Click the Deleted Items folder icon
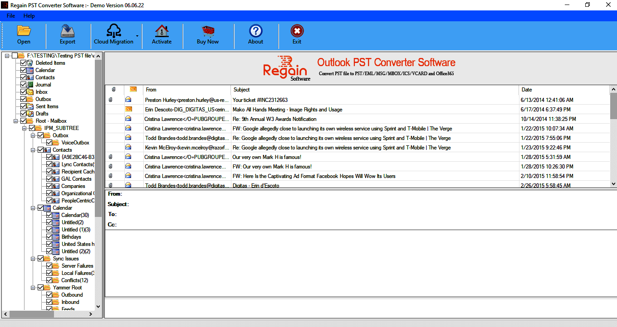This screenshot has height=327, width=617. (30, 63)
